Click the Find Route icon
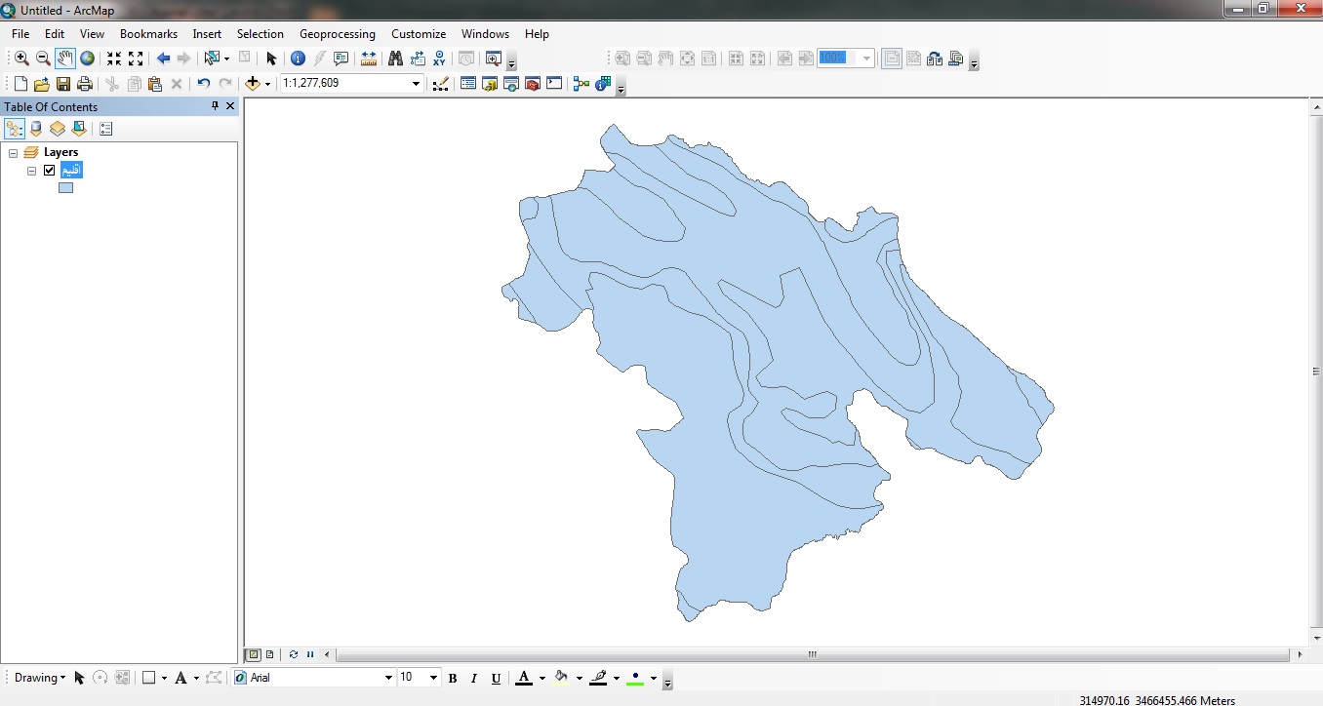 [x=418, y=59]
